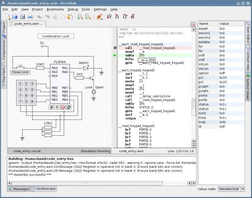Open the Value radix Hexadecimal dropdown

(x=232, y=189)
